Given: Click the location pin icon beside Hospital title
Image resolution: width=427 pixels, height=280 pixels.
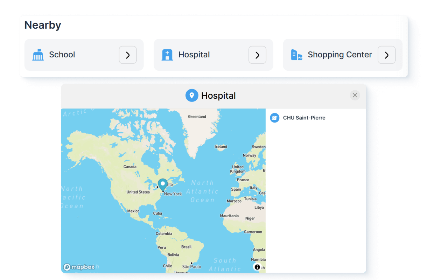Looking at the screenshot, I should click(192, 96).
